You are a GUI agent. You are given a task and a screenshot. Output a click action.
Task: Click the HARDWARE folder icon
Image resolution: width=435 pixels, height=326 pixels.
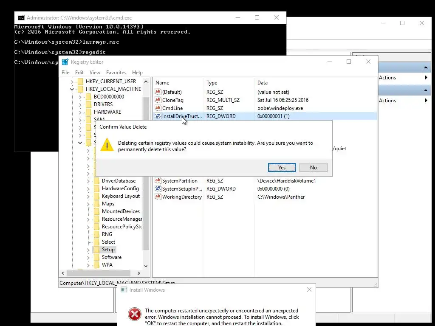(88, 112)
